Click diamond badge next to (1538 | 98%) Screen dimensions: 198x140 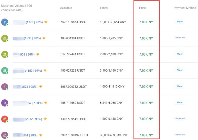click(x=44, y=38)
